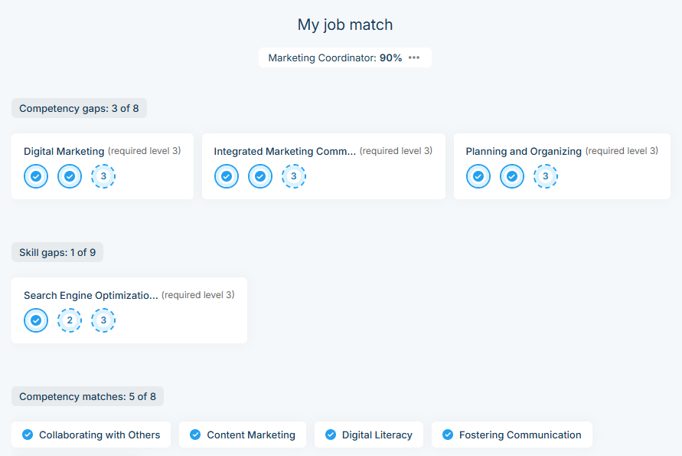Select the dashed level 3 badge for Integrated Marketing Comm

click(x=294, y=176)
